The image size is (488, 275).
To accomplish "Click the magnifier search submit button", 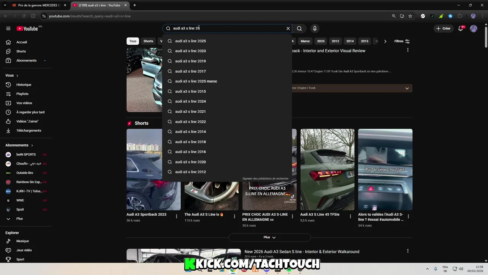I will click(x=299, y=28).
